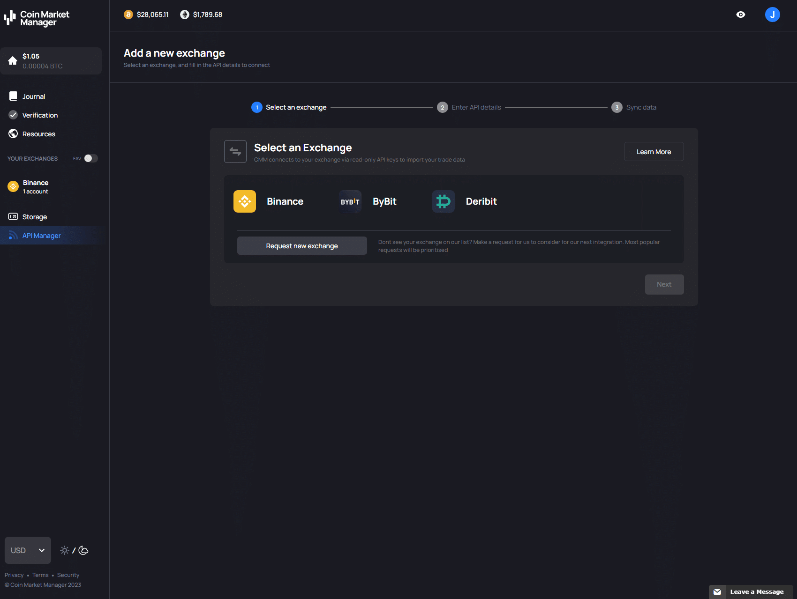Viewport: 797px width, 599px height.
Task: Open the API Manager menu item
Action: pyautogui.click(x=51, y=236)
